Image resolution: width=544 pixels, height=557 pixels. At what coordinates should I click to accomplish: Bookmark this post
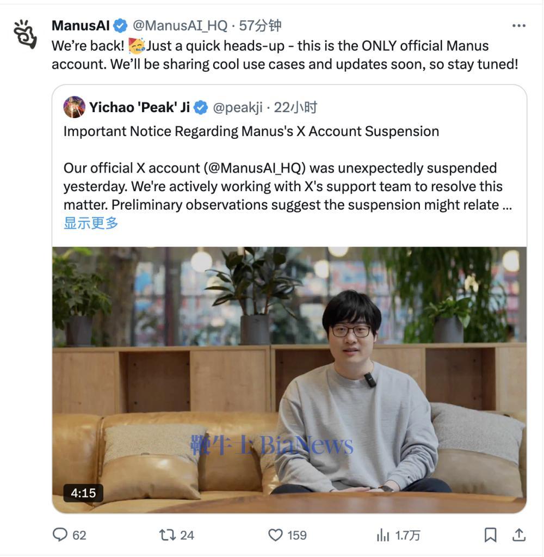click(x=491, y=535)
